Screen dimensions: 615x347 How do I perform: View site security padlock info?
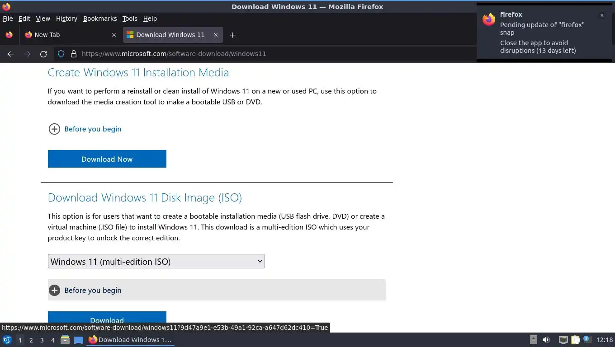click(x=74, y=54)
